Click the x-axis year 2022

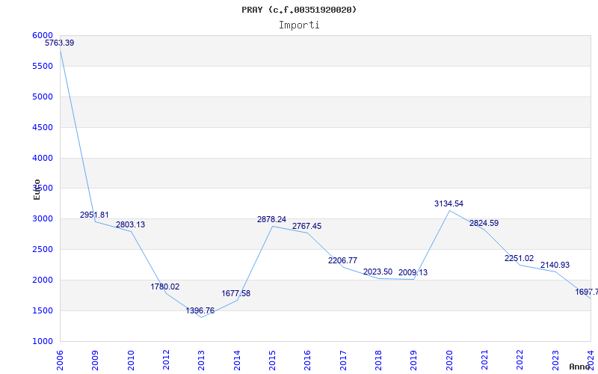tap(520, 361)
